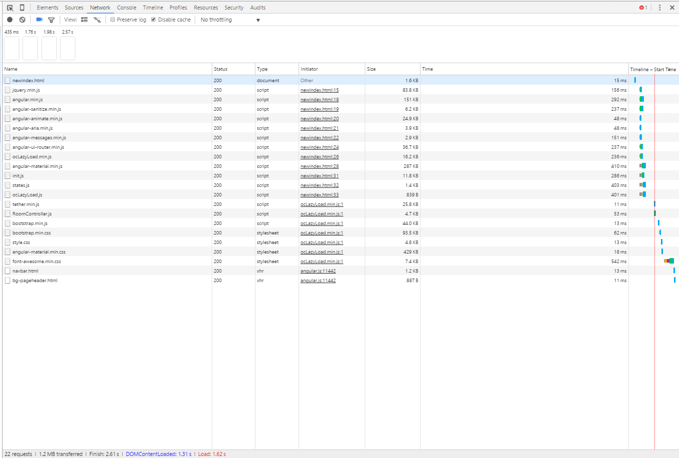Open the Console tab

[x=126, y=8]
